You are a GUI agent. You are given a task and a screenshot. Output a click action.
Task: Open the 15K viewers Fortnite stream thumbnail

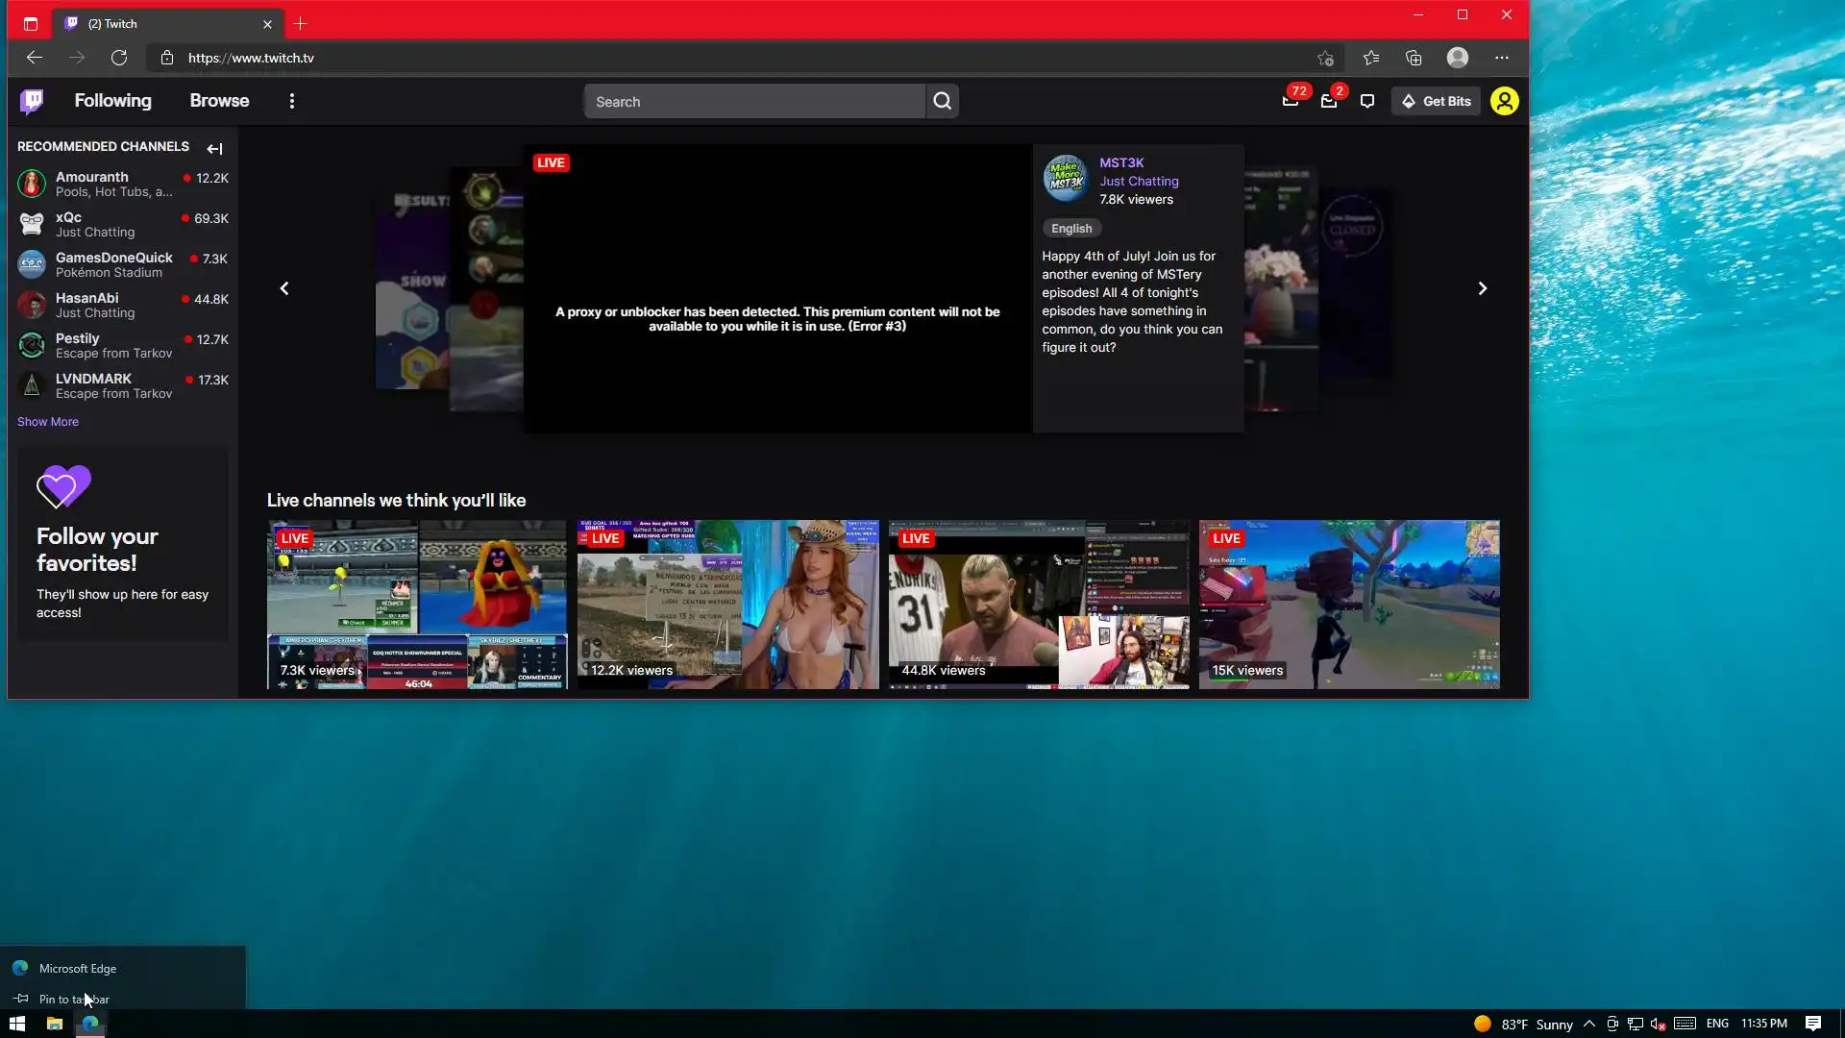point(1348,604)
